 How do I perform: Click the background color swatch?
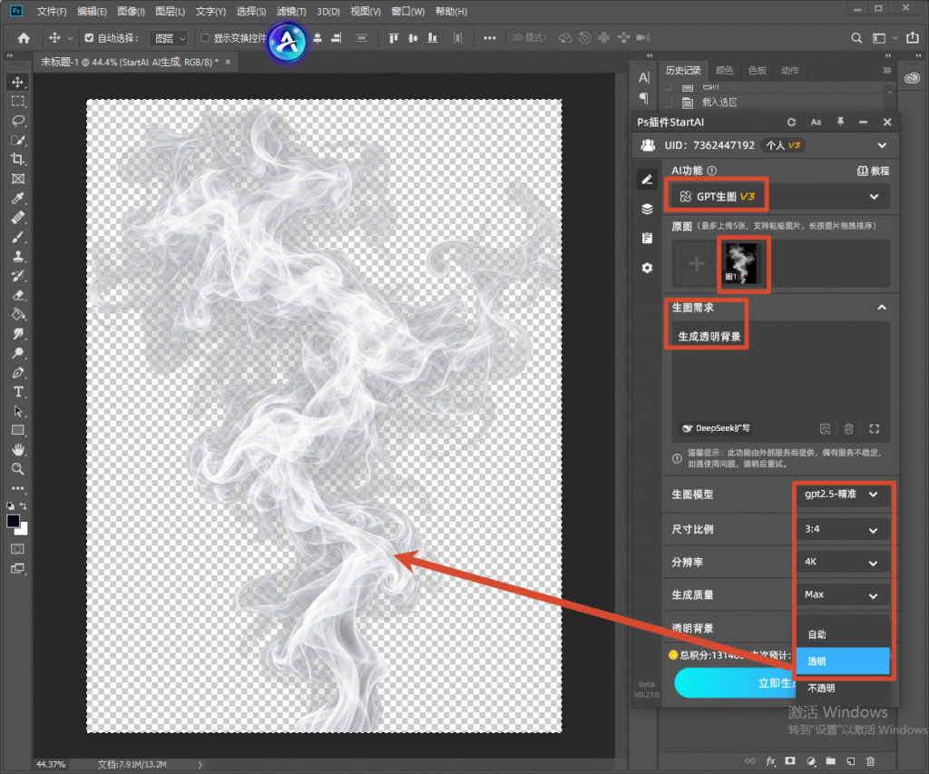pyautogui.click(x=23, y=529)
